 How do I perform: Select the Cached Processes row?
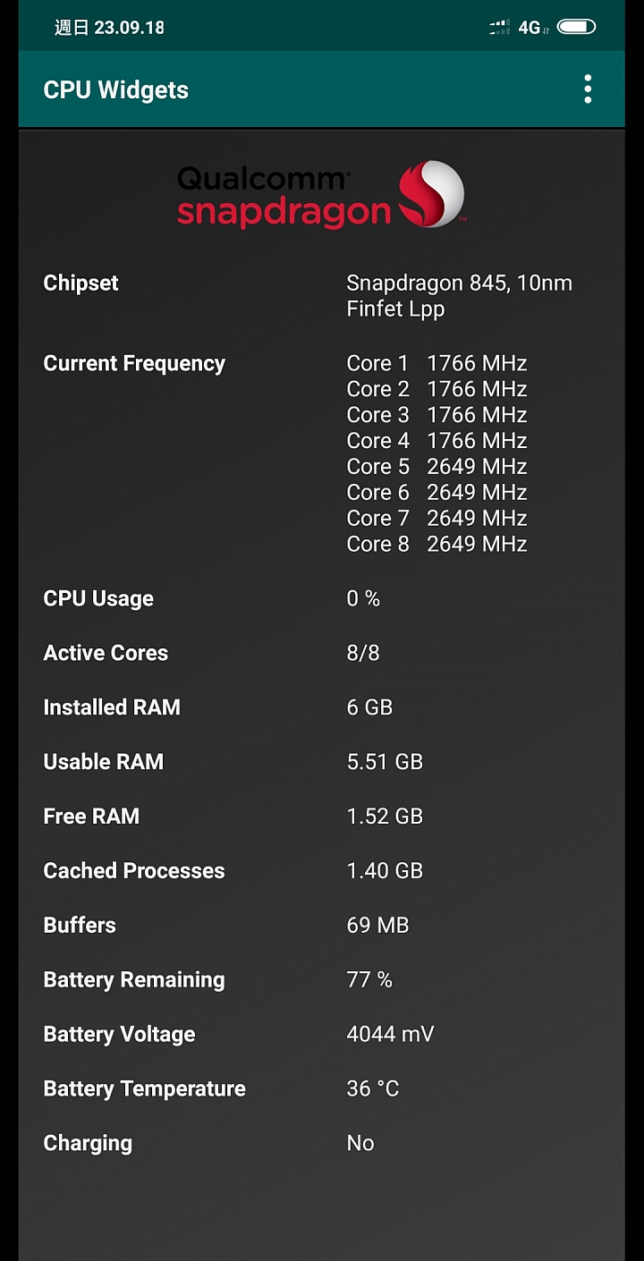pyautogui.click(x=322, y=871)
